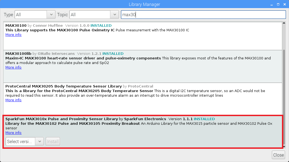Click the INSTALLED status of version 1.1.1

(204, 119)
